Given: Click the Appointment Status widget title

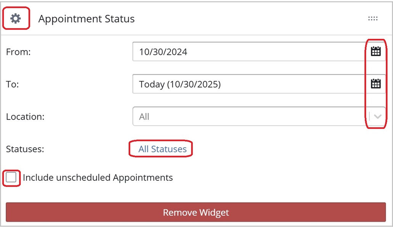Looking at the screenshot, I should point(87,19).
